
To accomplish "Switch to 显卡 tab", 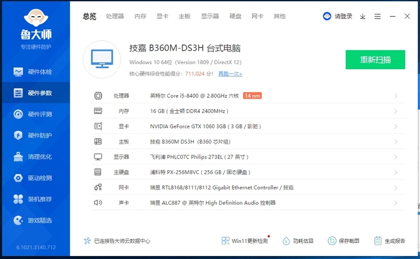I will click(162, 16).
